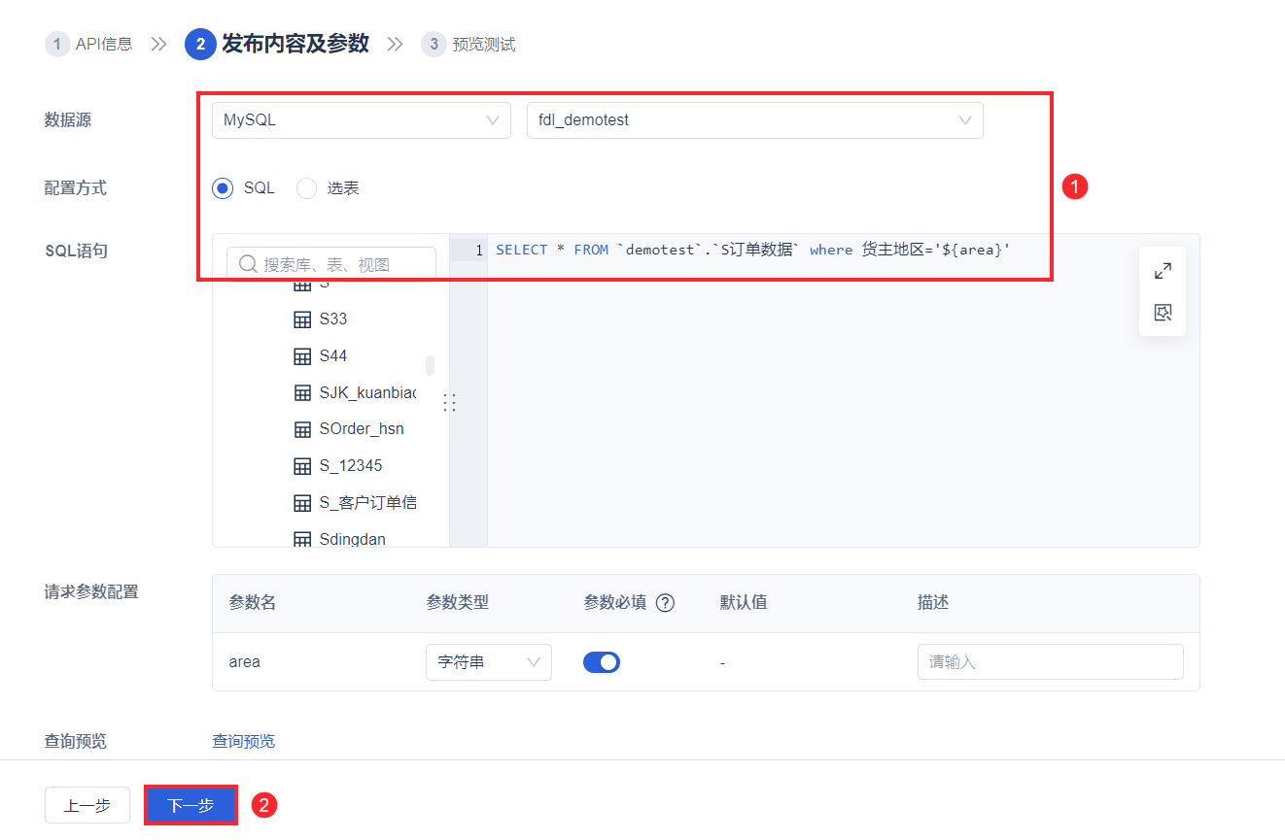
Task: Open the fdl_demotest connection dropdown
Action: tap(755, 120)
